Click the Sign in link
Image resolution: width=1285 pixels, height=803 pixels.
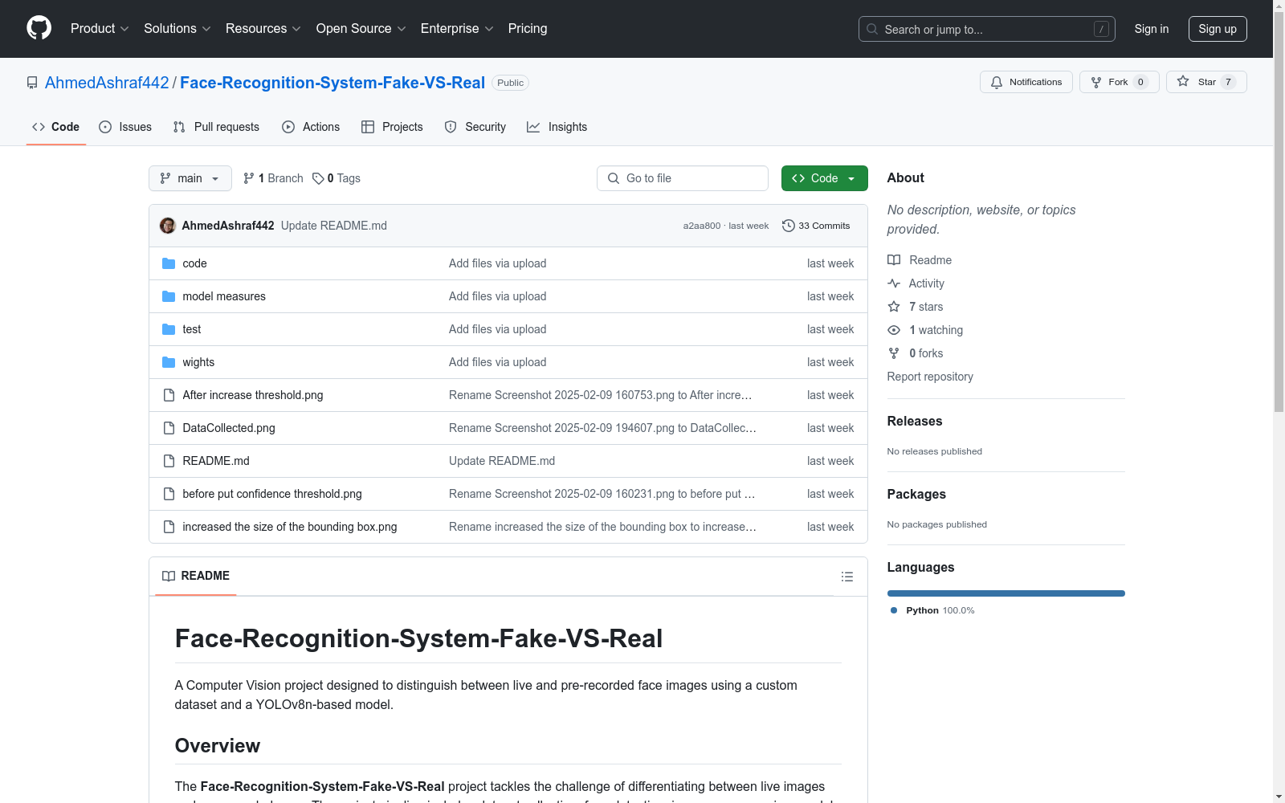(x=1152, y=29)
